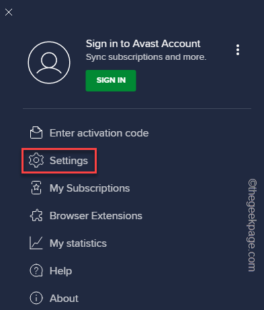Click the About info circle icon

pos(36,298)
